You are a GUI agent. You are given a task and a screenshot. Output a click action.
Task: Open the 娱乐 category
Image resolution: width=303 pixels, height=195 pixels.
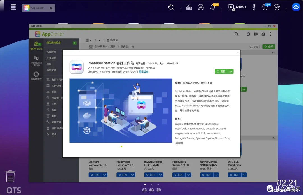tap(52, 110)
